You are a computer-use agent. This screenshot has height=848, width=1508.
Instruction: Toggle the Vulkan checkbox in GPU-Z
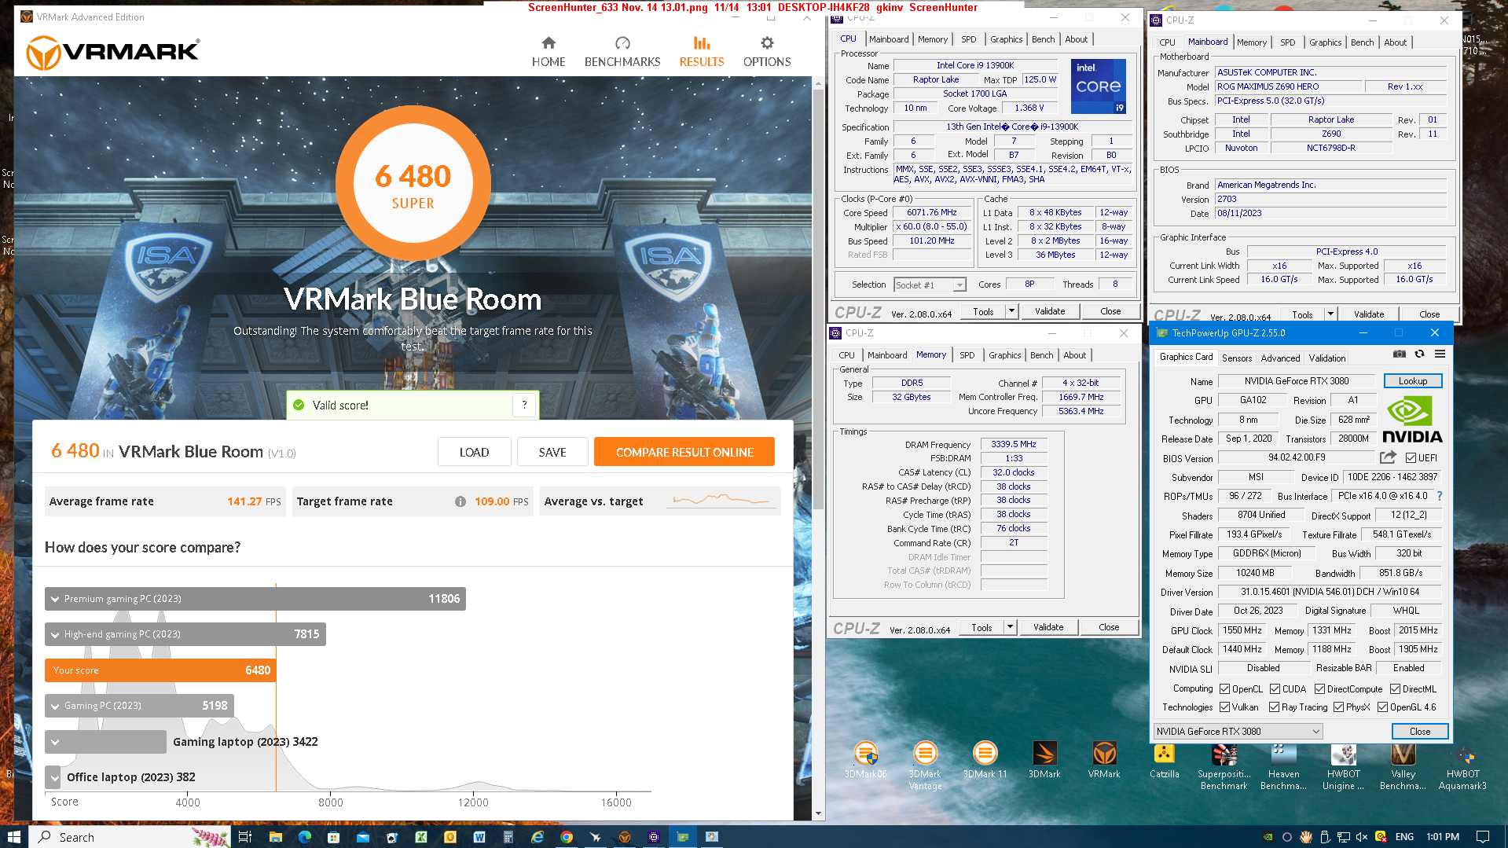click(1225, 707)
